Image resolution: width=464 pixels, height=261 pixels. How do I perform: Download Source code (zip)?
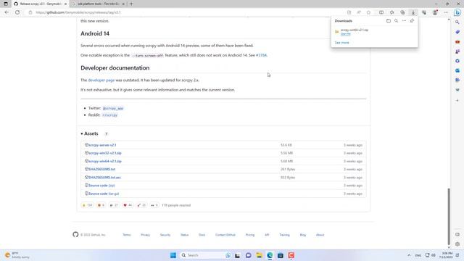pyautogui.click(x=101, y=186)
